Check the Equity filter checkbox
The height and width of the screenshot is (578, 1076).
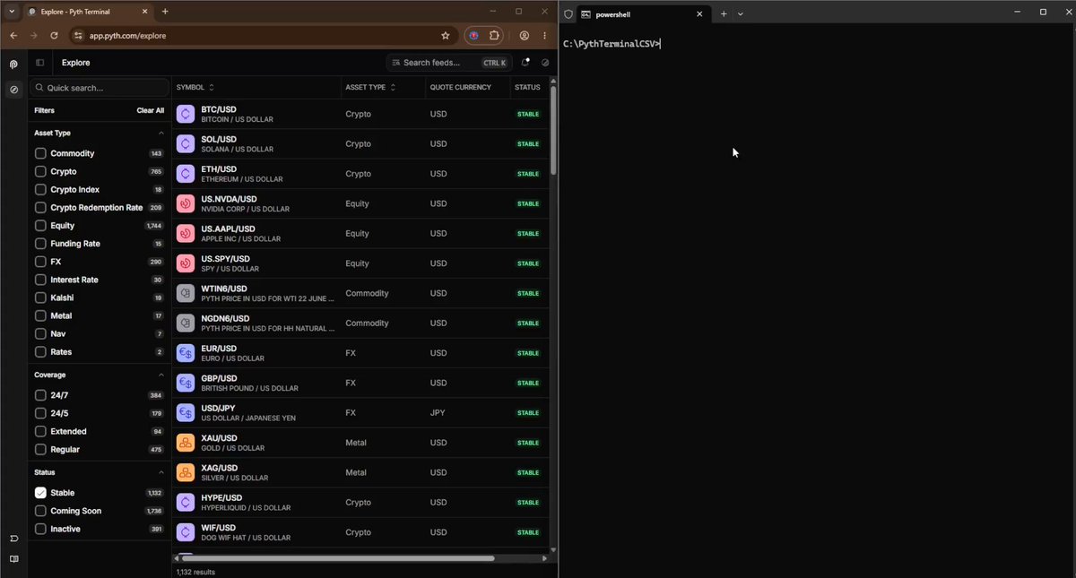[x=40, y=226]
